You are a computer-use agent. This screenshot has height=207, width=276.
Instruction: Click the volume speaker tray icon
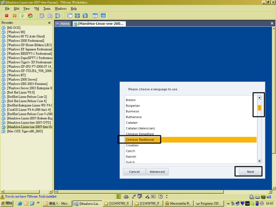coord(269,197)
